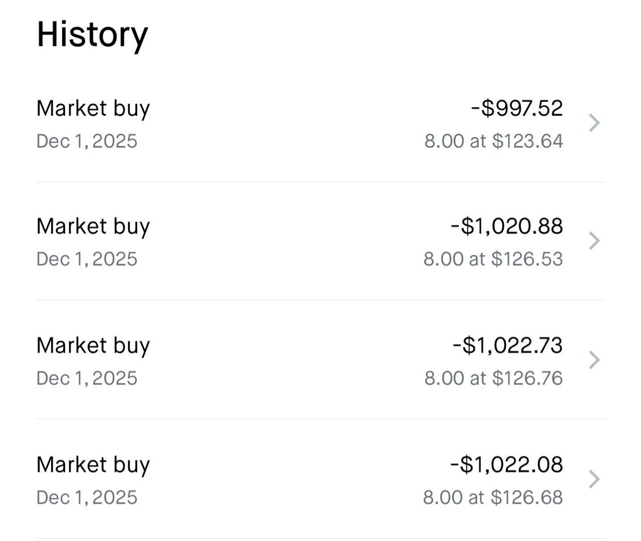This screenshot has width=641, height=541.
Task: Open the -$1,022.08 amount
Action: [x=506, y=464]
